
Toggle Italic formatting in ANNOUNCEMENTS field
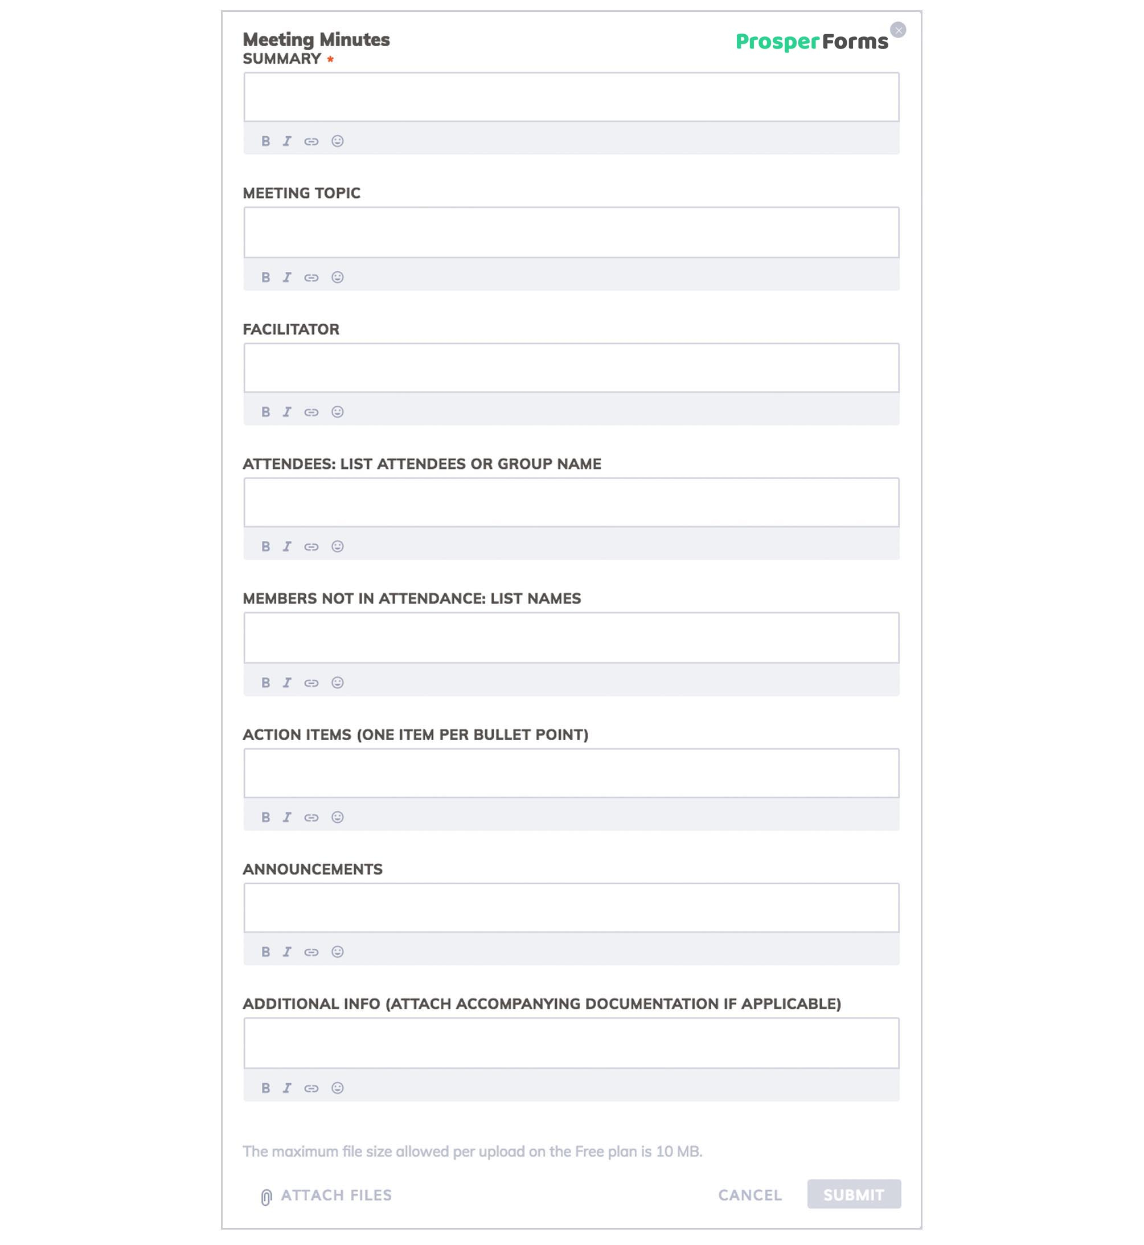[286, 952]
